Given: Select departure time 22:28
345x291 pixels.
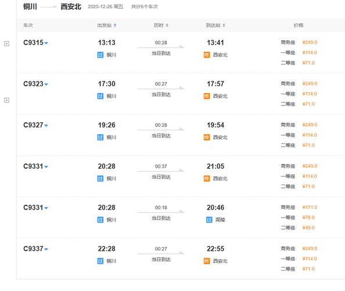Looking at the screenshot, I should (x=107, y=249).
